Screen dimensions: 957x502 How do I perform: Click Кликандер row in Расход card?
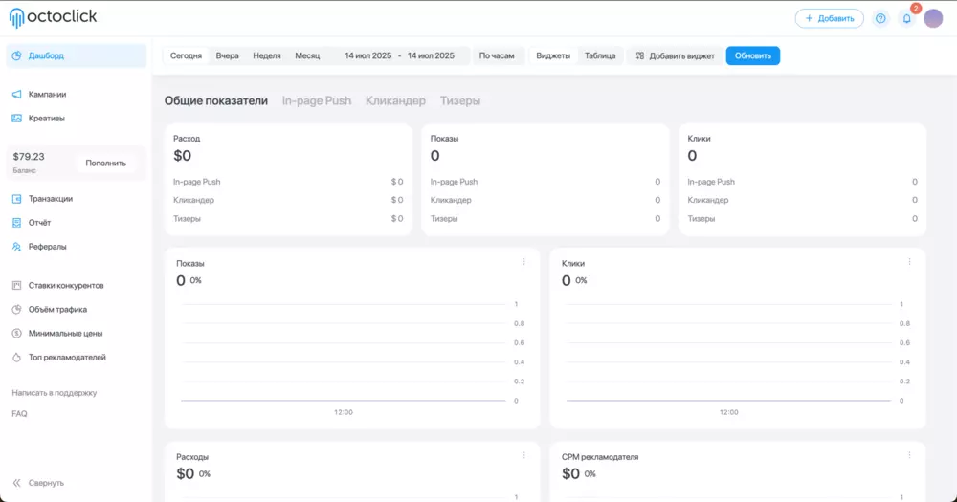[x=288, y=200]
